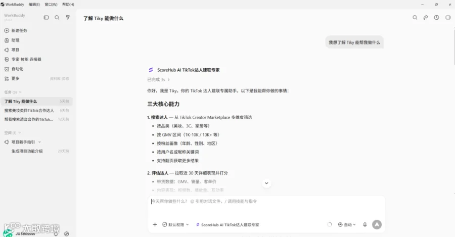Open the 帮助(H) menu
The image size is (455, 237).
tap(68, 5)
